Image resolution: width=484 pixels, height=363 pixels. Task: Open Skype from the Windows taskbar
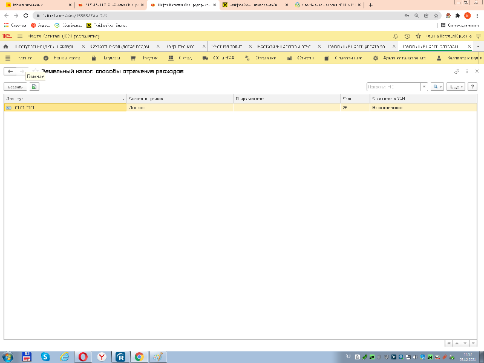coord(45,357)
